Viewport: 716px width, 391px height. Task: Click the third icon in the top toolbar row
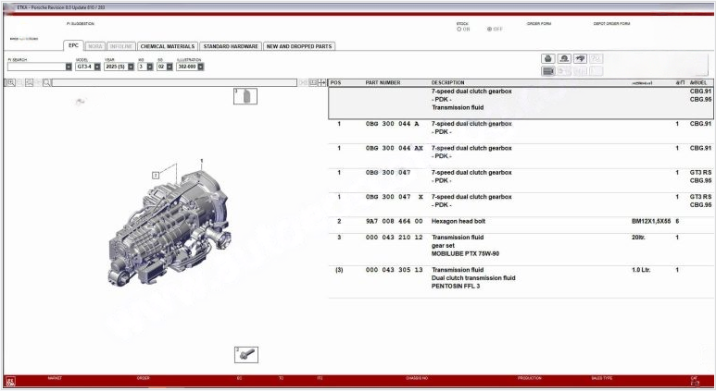[579, 58]
